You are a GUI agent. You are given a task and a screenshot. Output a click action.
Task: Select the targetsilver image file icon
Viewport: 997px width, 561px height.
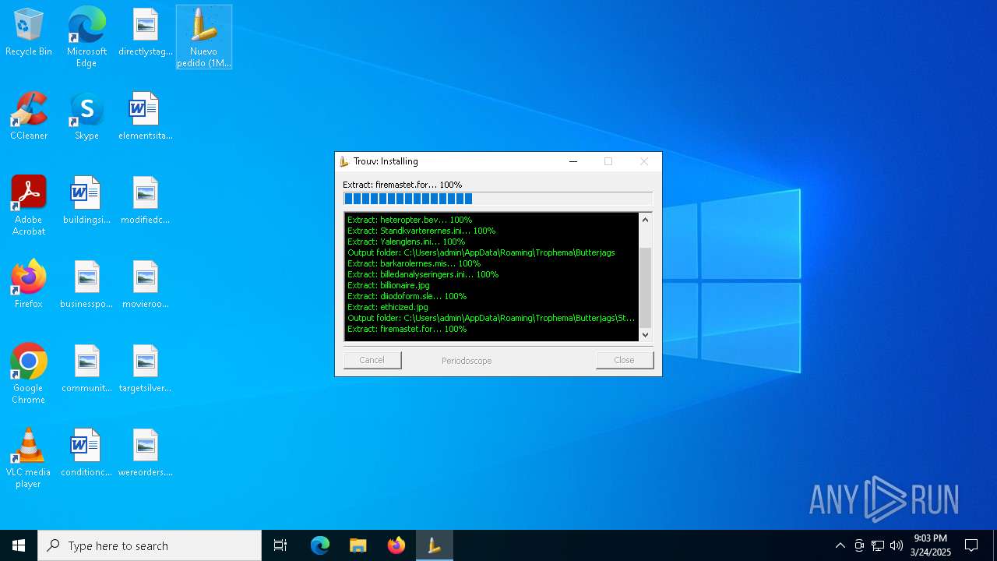pos(146,369)
